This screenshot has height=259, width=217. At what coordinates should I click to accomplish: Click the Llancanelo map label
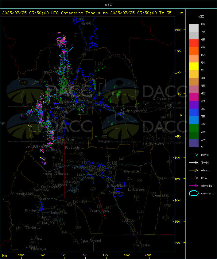[58, 213]
